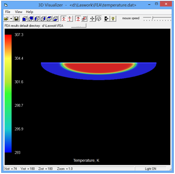Select the bottom face cube view

click(55, 19)
